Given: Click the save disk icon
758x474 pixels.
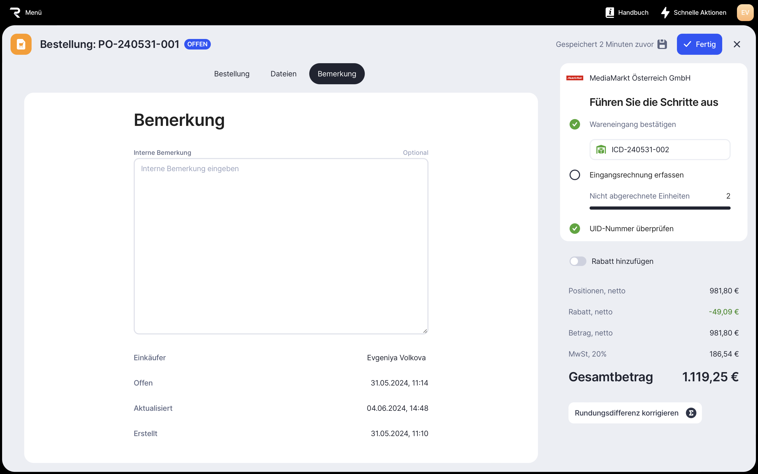Looking at the screenshot, I should click(x=662, y=44).
